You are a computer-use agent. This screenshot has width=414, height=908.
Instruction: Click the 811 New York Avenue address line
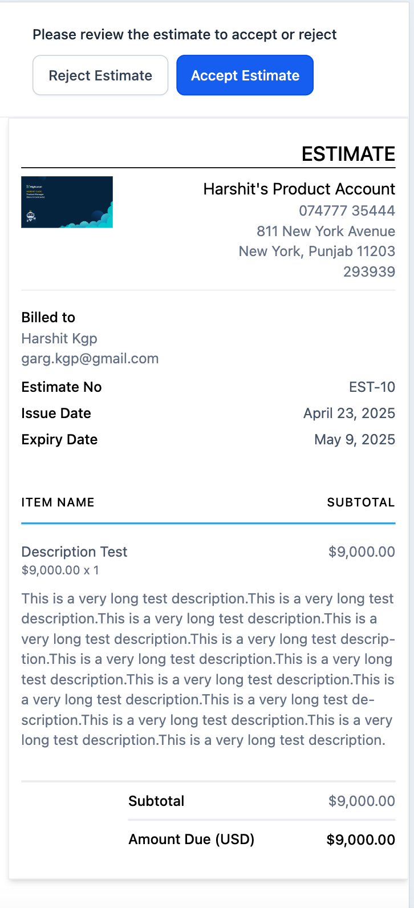point(326,231)
